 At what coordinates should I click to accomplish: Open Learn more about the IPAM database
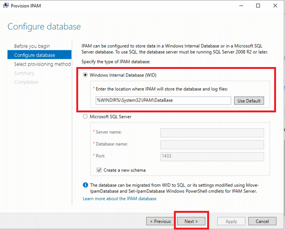click(x=119, y=199)
